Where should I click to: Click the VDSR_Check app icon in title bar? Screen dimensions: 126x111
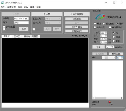[x=3, y=3]
